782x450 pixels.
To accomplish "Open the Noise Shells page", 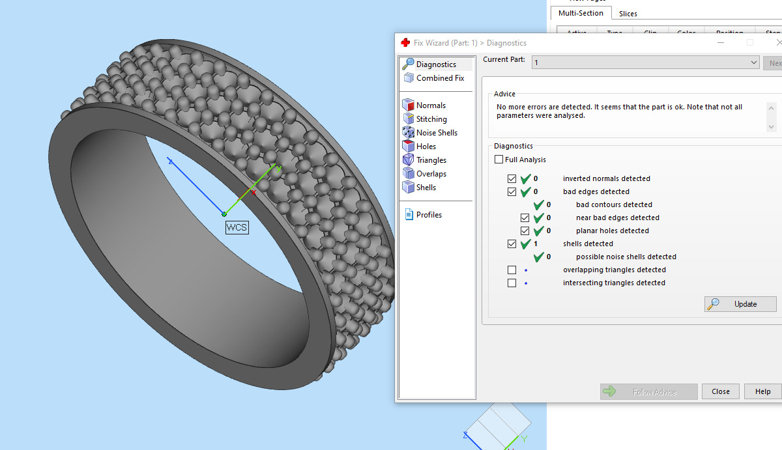I will (430, 132).
